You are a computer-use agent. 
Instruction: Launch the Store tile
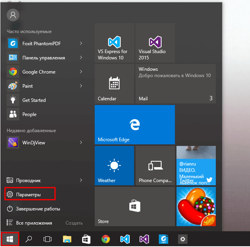[x=135, y=206]
